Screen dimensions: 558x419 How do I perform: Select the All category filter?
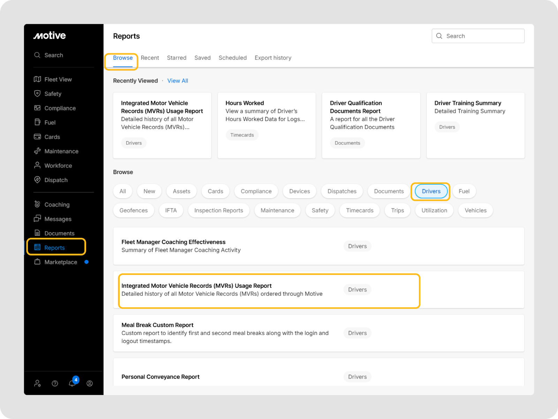pyautogui.click(x=123, y=191)
